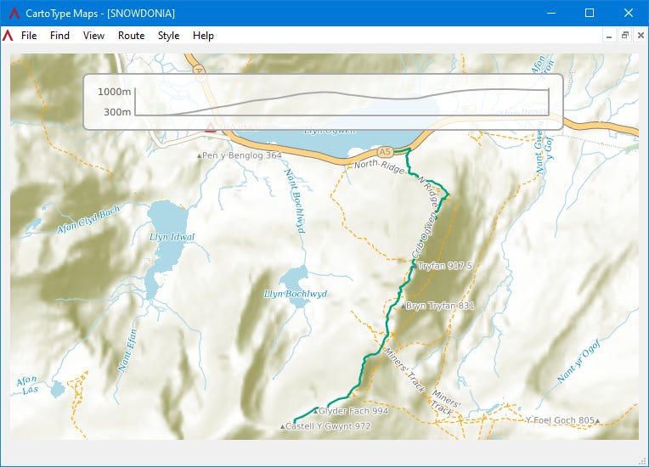649x467 pixels.
Task: Click the 300m label on the elevation profile
Action: click(117, 112)
